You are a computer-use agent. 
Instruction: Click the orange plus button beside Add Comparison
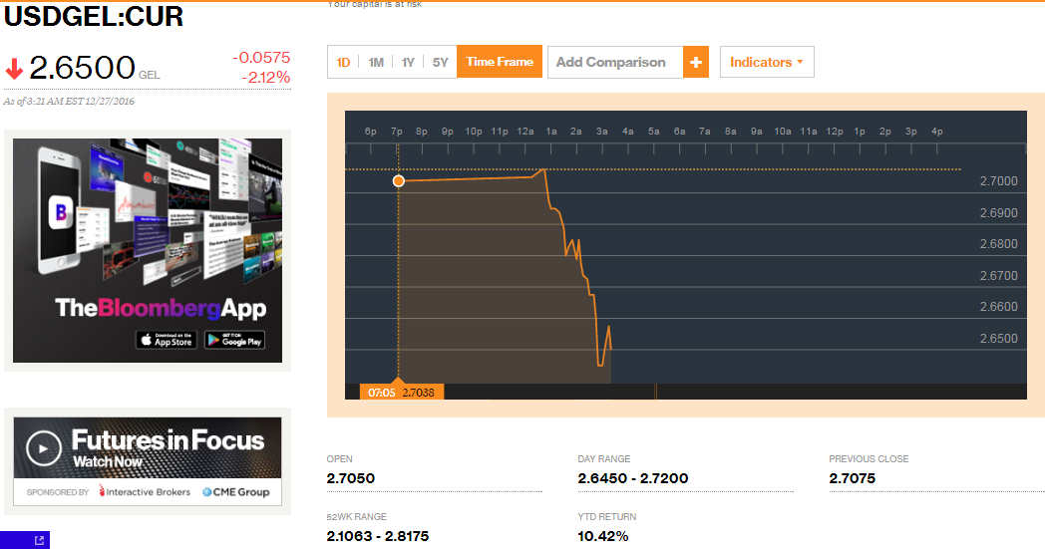[x=696, y=62]
